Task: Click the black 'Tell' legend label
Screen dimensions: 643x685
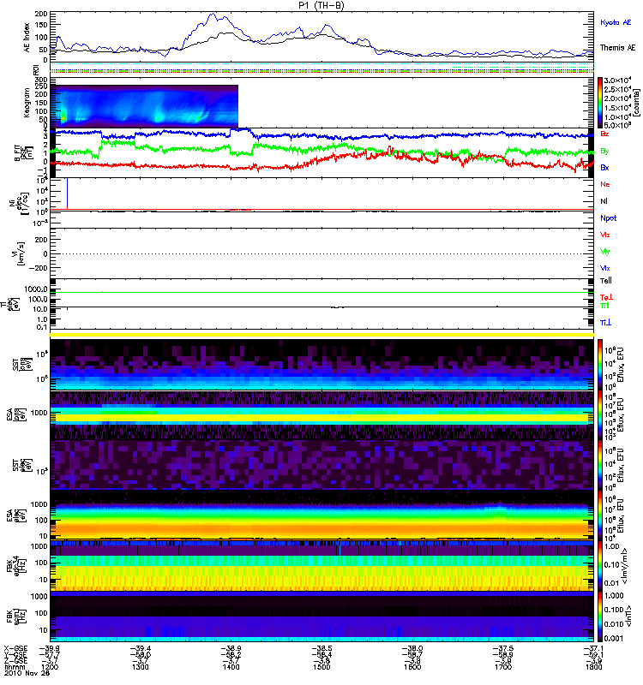Action: point(606,281)
